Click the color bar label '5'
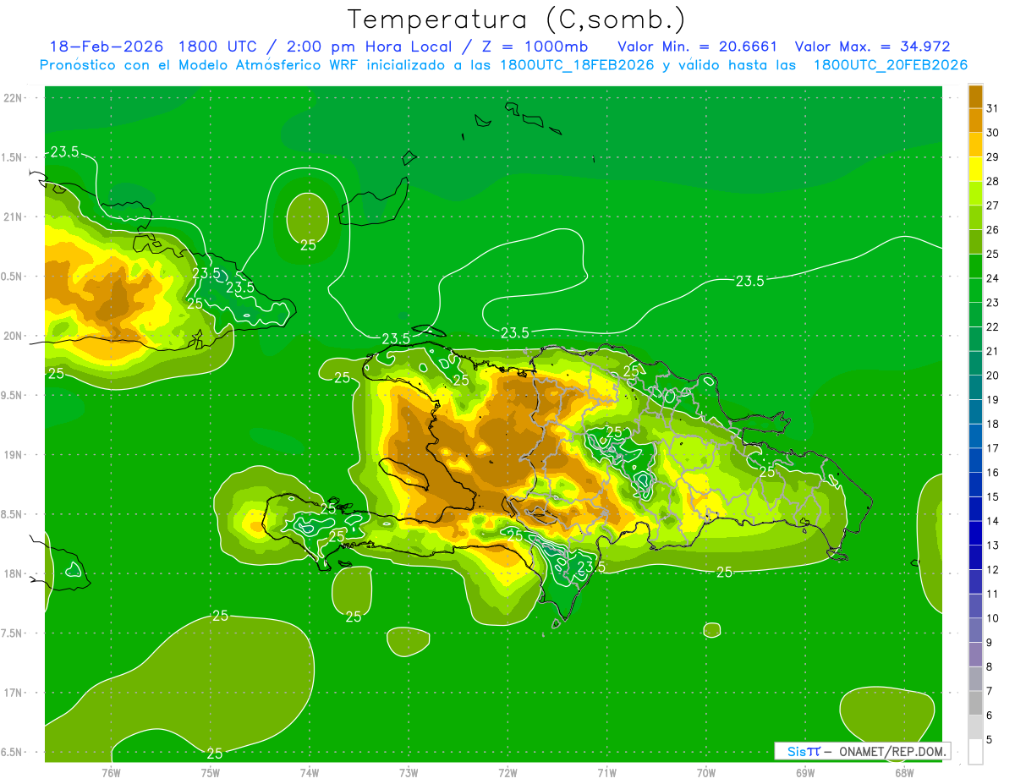Image resolution: width=1015 pixels, height=784 pixels. pyautogui.click(x=989, y=739)
